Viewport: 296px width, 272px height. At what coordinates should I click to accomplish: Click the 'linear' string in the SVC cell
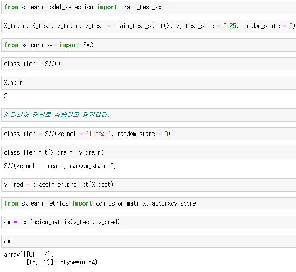[98, 134]
